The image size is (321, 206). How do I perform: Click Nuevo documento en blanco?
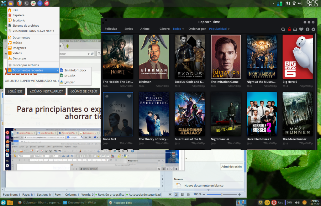pos(204,186)
